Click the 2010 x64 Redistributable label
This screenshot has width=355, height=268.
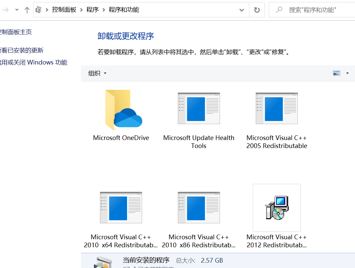point(121,241)
